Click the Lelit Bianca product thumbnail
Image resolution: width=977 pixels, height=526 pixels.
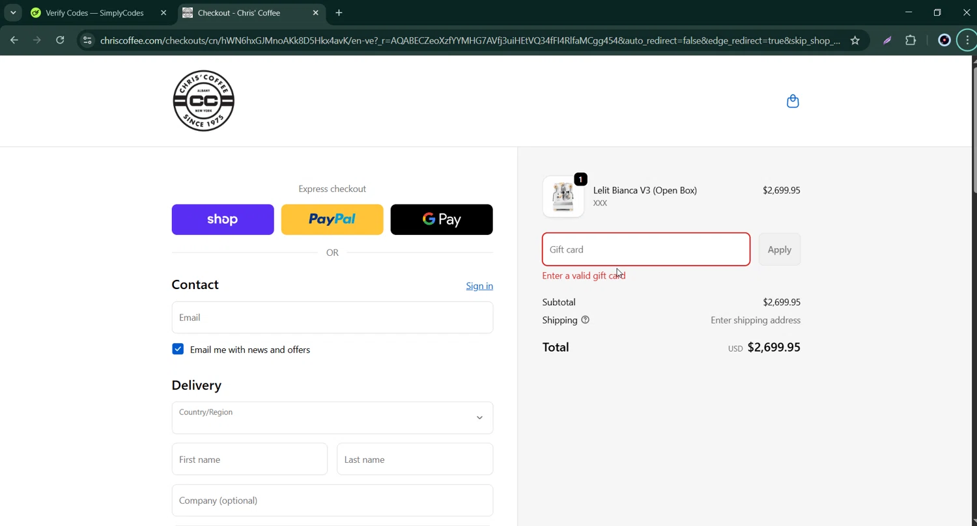563,197
